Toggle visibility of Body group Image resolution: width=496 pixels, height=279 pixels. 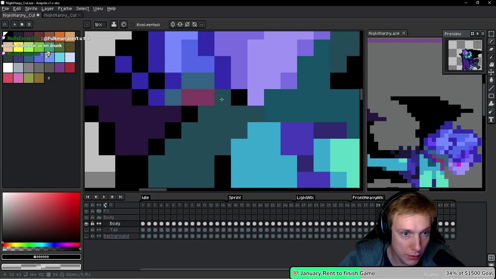pos(86,217)
